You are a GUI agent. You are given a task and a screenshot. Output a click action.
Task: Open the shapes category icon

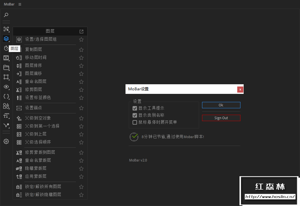coord(6,106)
